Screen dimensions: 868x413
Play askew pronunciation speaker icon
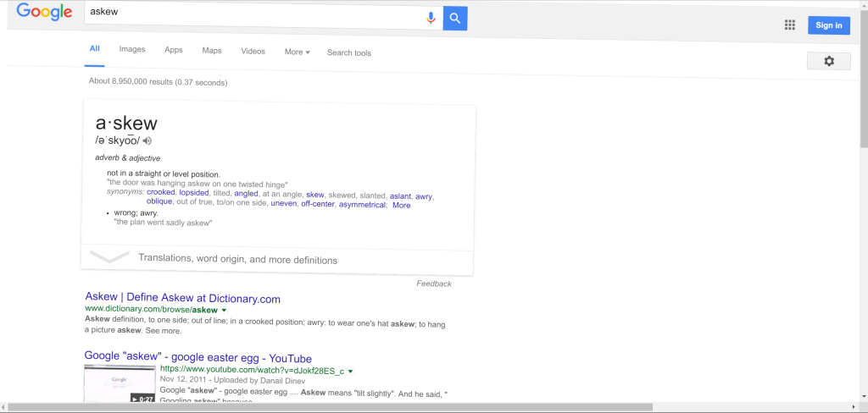coord(147,140)
